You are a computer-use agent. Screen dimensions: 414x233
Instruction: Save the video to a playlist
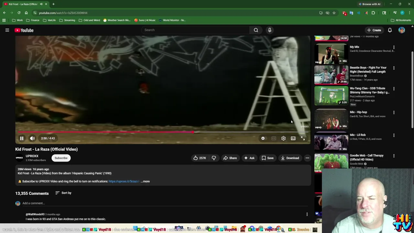point(267,158)
